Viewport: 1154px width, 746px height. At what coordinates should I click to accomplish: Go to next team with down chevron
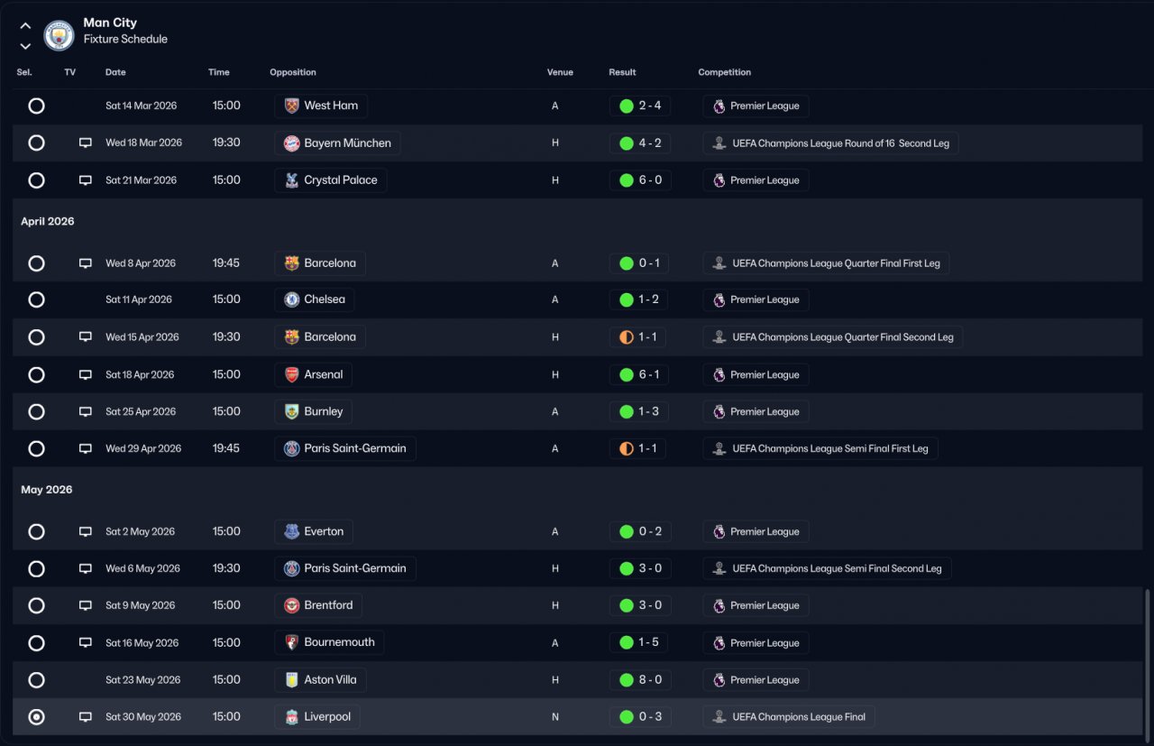coord(25,46)
